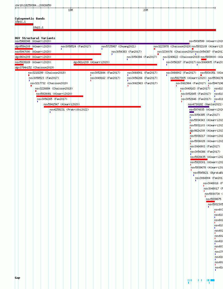Open variant nsv3049162 (Fan2017)

(x=105, y=78)
